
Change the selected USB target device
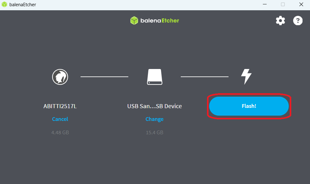(x=155, y=119)
